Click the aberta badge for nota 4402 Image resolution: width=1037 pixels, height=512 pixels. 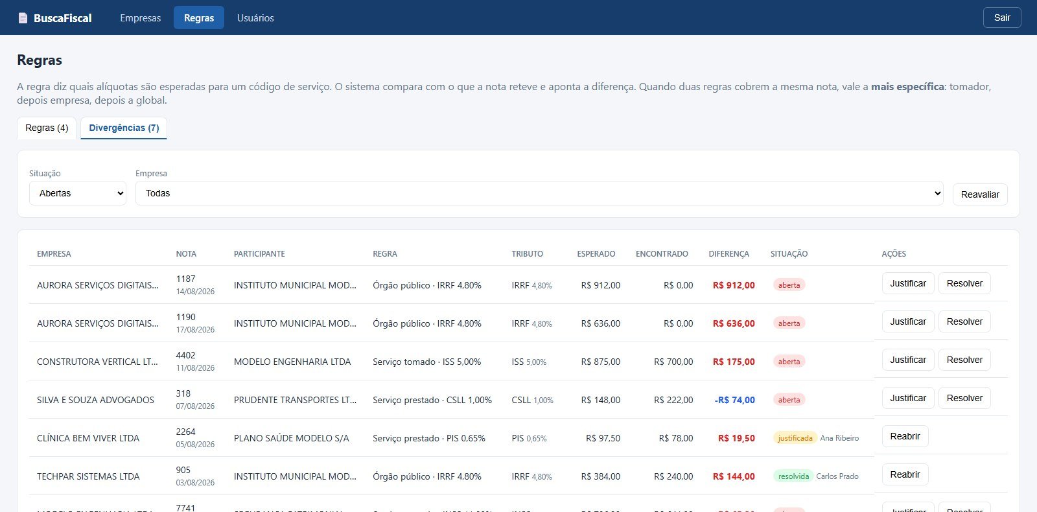click(789, 362)
